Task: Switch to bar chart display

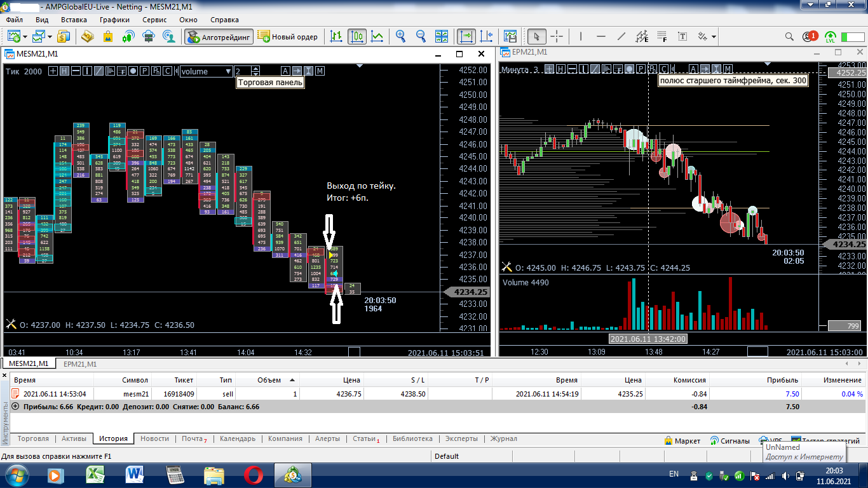Action: tap(337, 36)
